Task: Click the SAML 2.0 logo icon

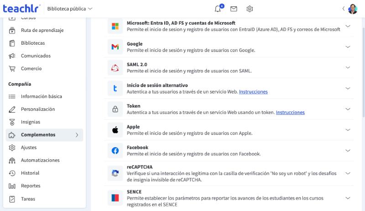Action: (x=115, y=68)
